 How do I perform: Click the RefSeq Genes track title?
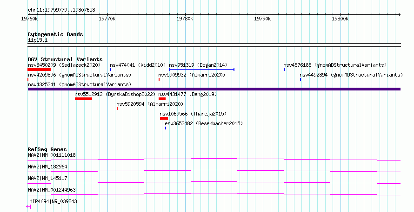(47, 149)
